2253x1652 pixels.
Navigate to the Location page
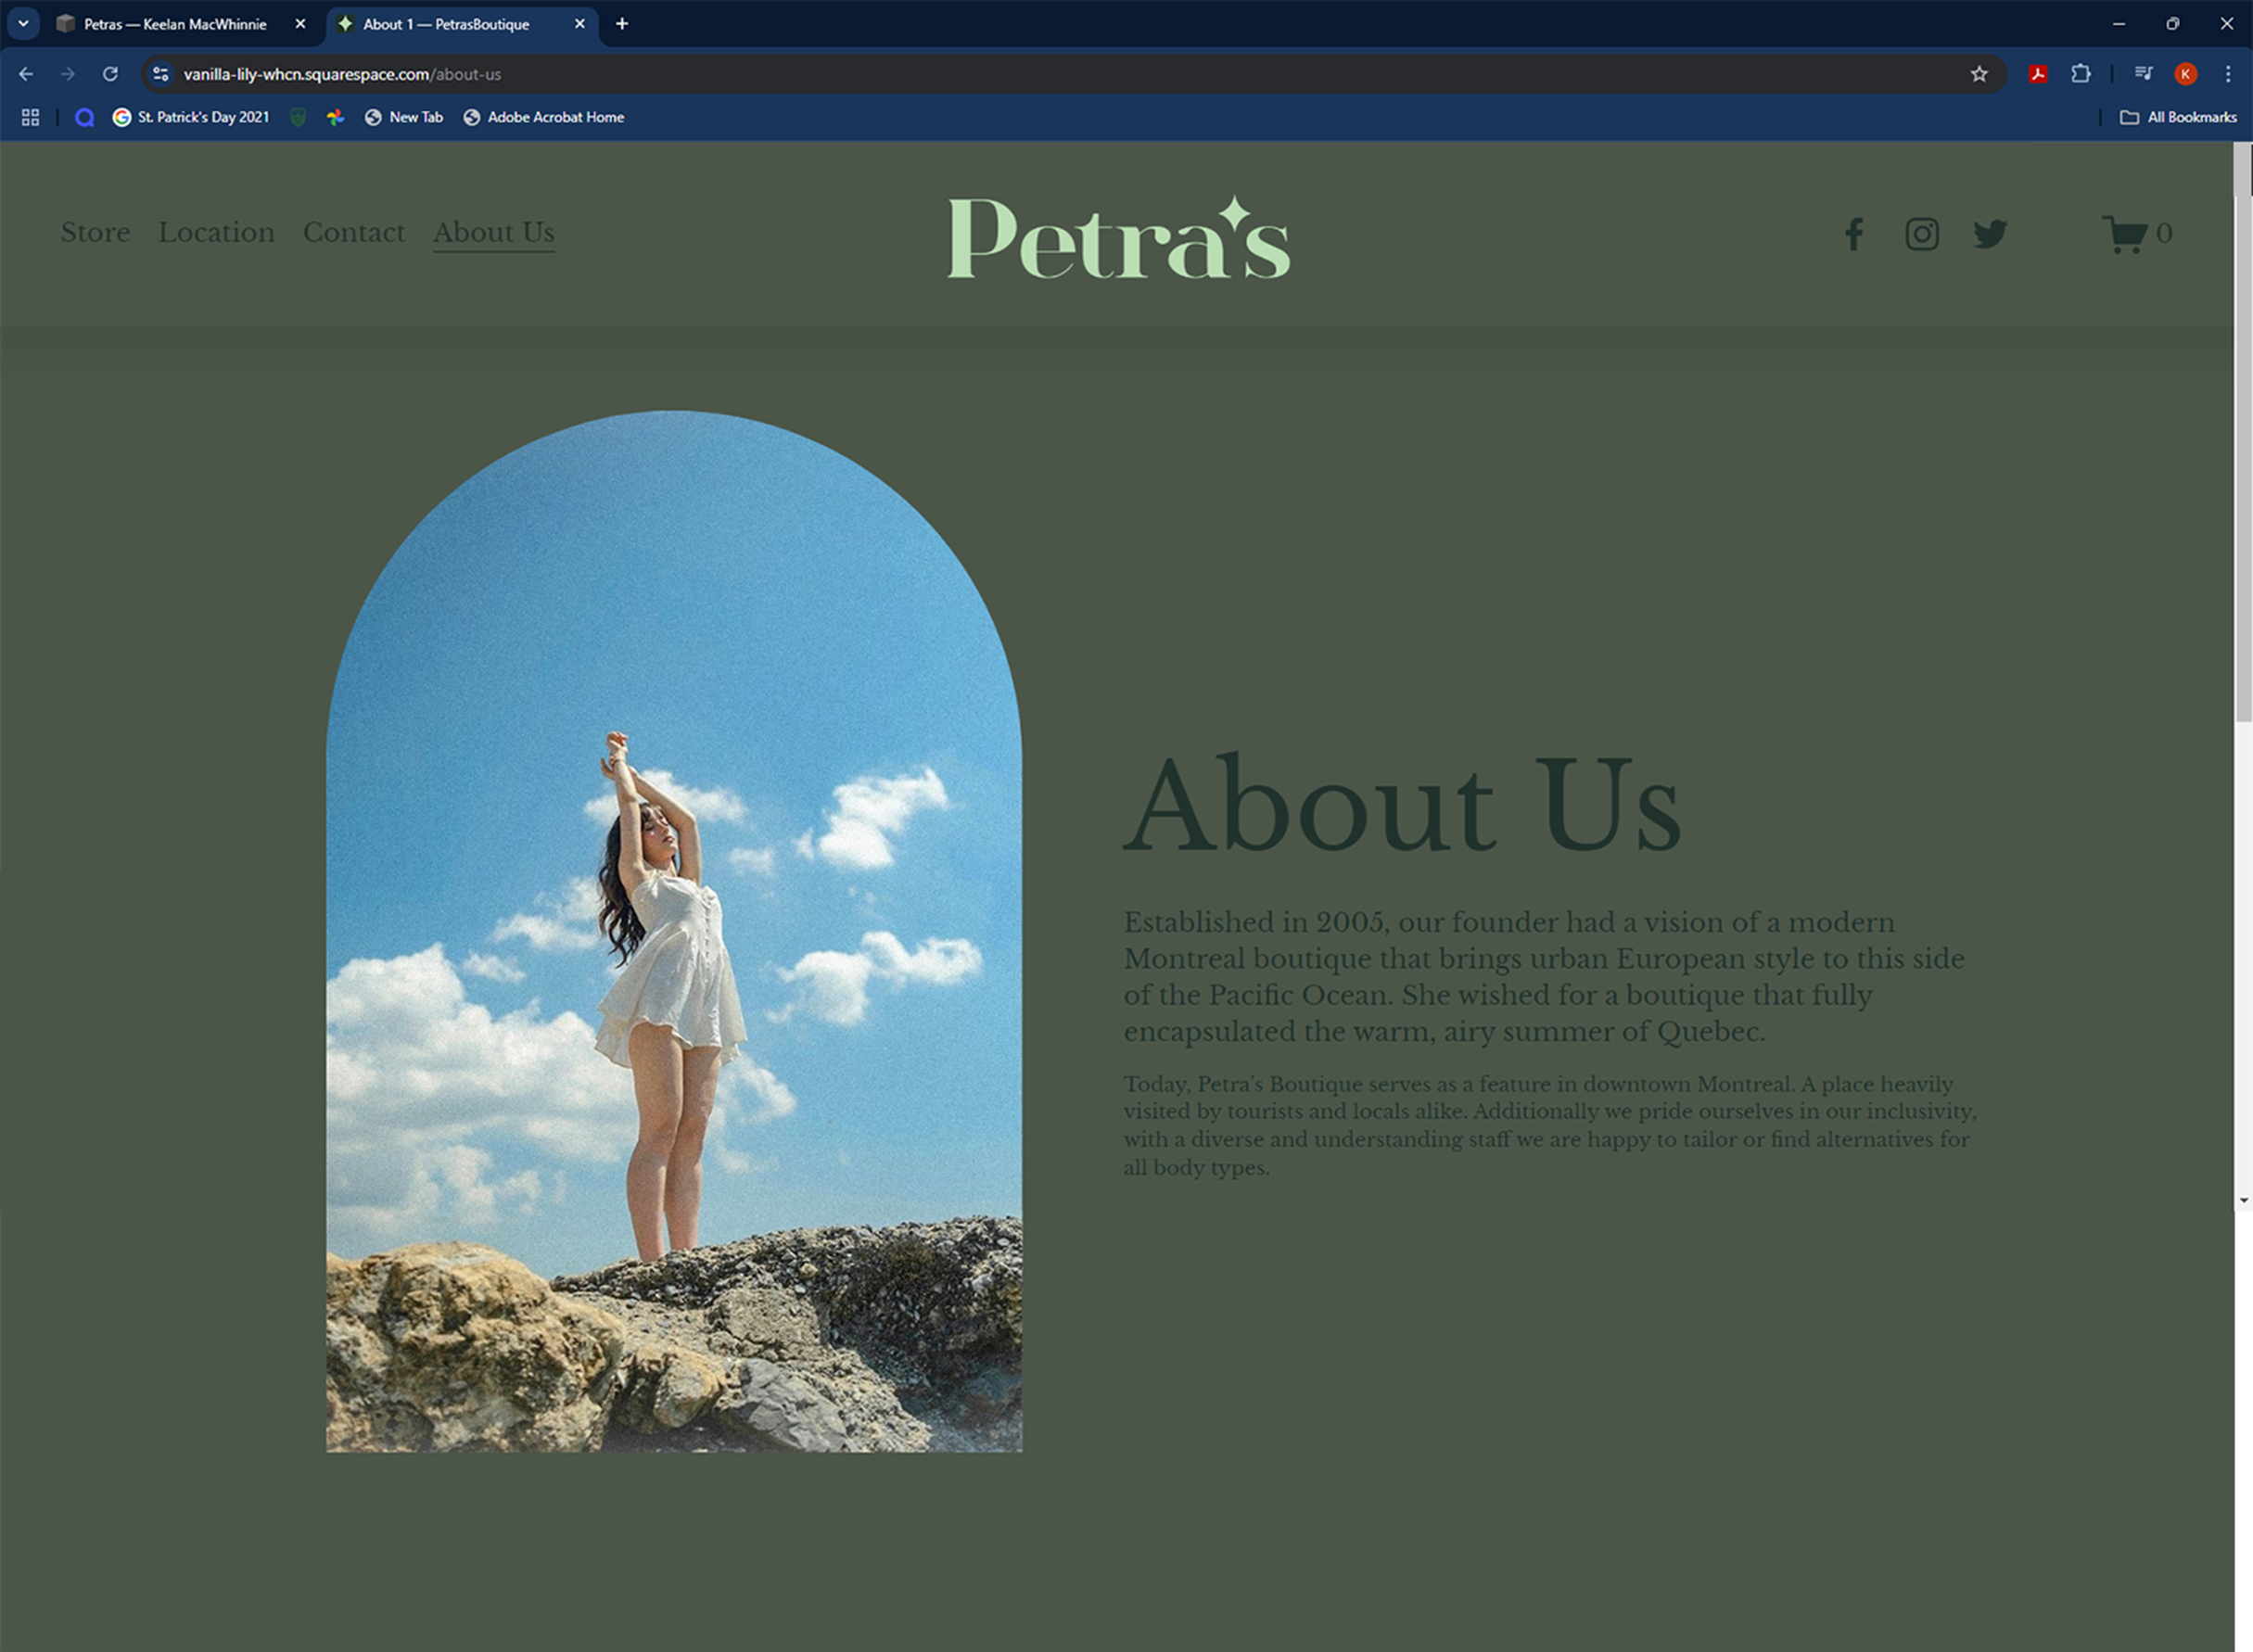(x=216, y=232)
